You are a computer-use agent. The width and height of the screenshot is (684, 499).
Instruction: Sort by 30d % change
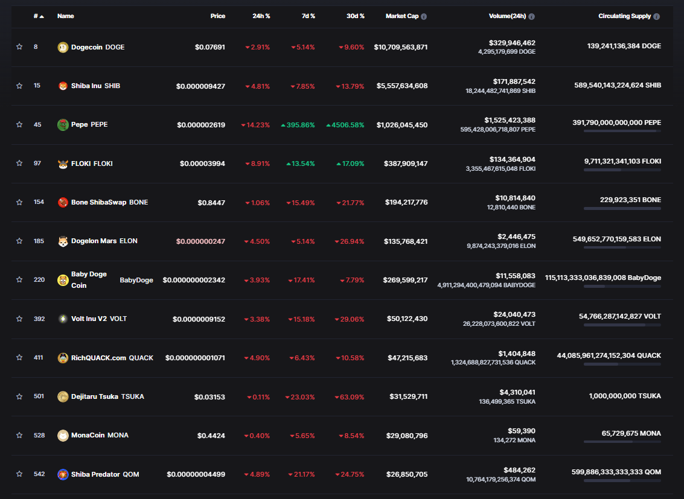tap(355, 16)
